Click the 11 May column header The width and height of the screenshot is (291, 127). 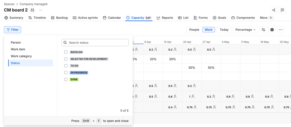(x=245, y=42)
